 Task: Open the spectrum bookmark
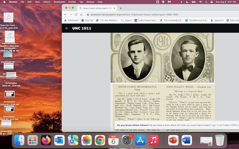(217, 20)
